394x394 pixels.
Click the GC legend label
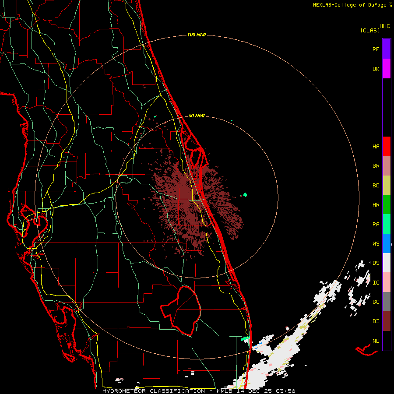click(x=376, y=302)
